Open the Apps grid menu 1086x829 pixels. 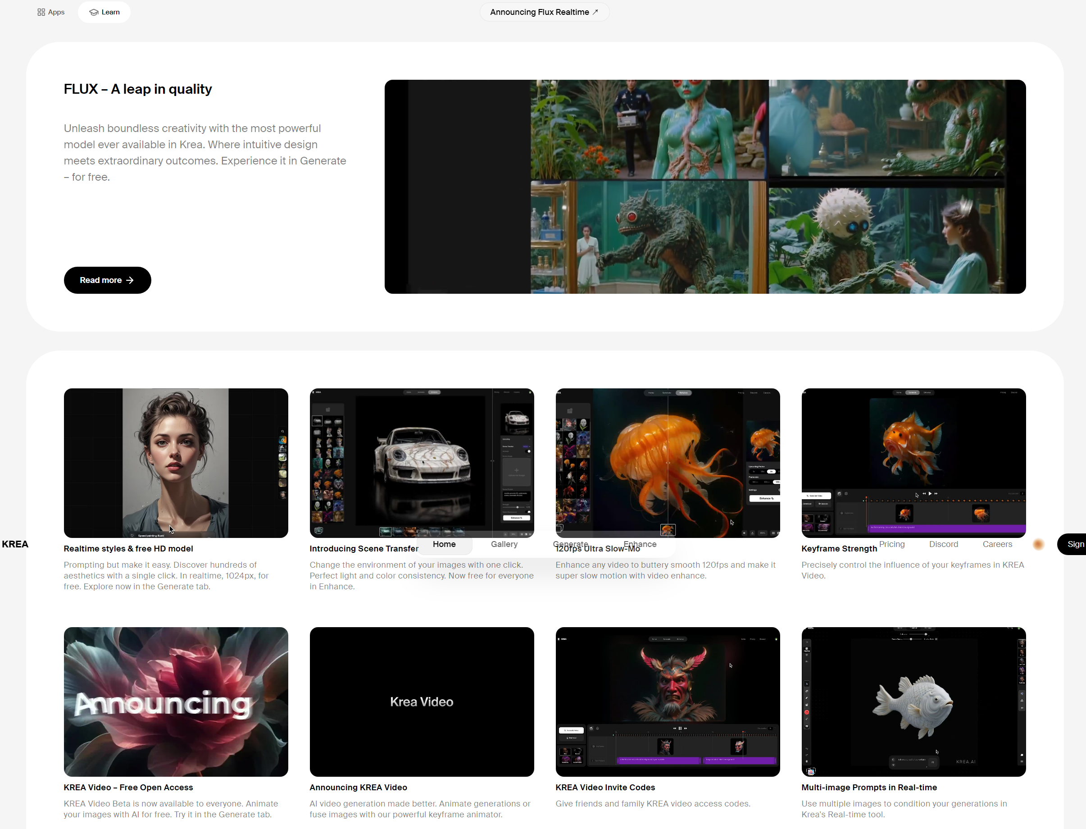51,12
